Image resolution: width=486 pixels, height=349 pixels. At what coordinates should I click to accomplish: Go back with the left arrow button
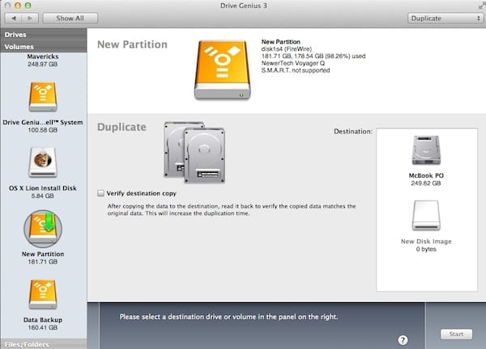point(13,18)
